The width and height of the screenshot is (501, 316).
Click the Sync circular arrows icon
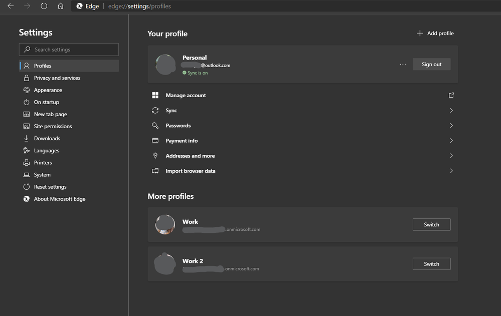155,110
